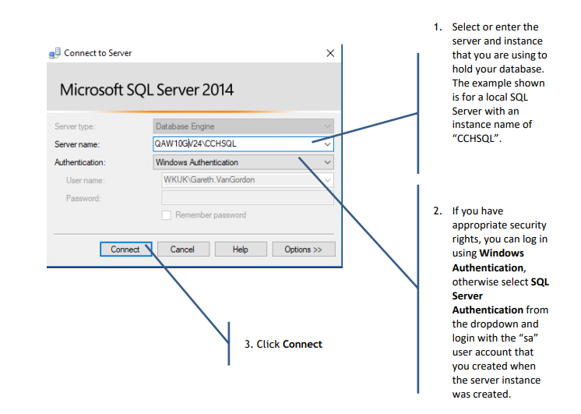Click the Server type: label
This screenshot has height=414, width=581.
pyautogui.click(x=75, y=126)
